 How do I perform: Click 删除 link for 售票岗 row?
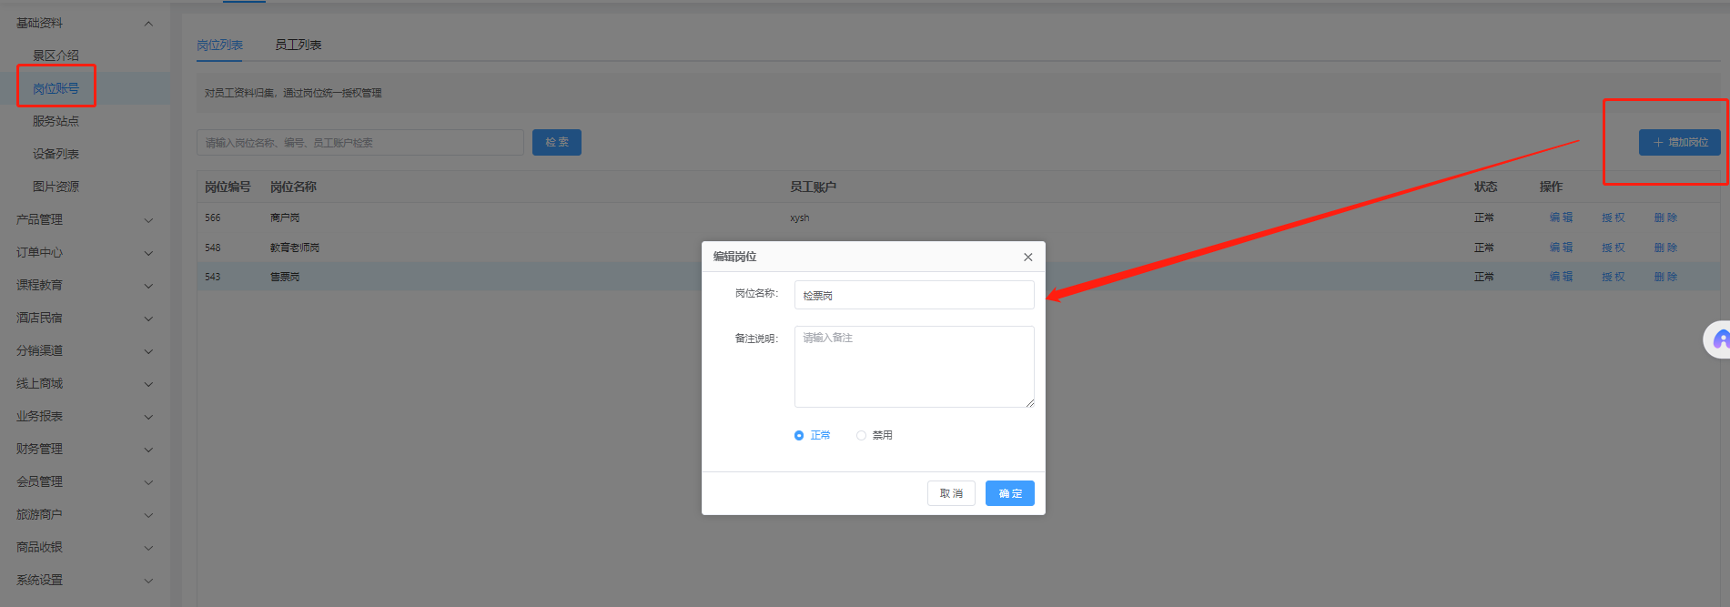(1665, 277)
